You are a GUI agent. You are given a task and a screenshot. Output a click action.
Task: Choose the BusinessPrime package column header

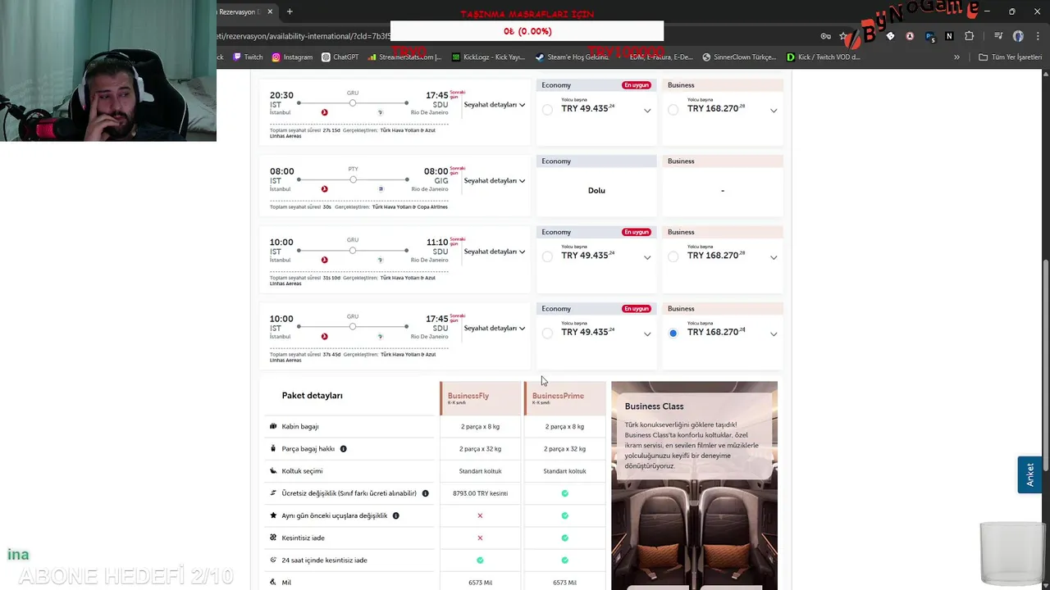pos(565,398)
